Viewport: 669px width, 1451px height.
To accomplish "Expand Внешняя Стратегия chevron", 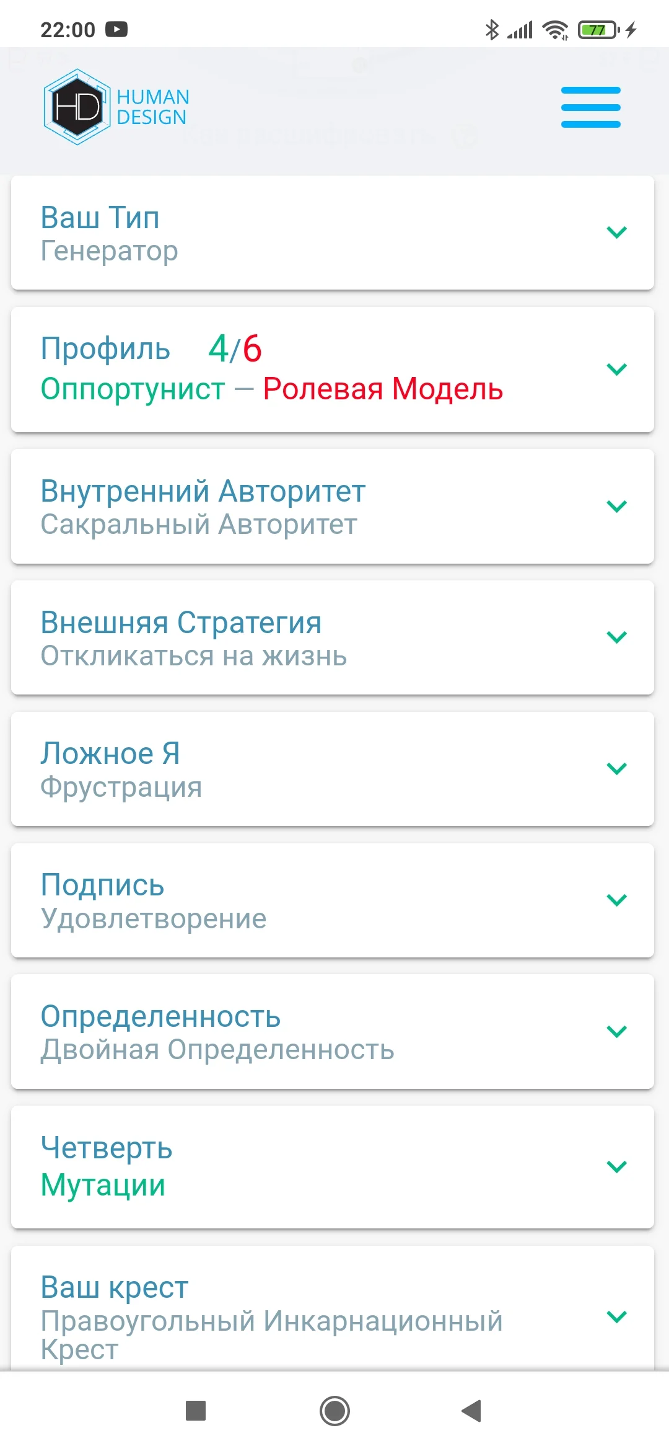I will 617,637.
